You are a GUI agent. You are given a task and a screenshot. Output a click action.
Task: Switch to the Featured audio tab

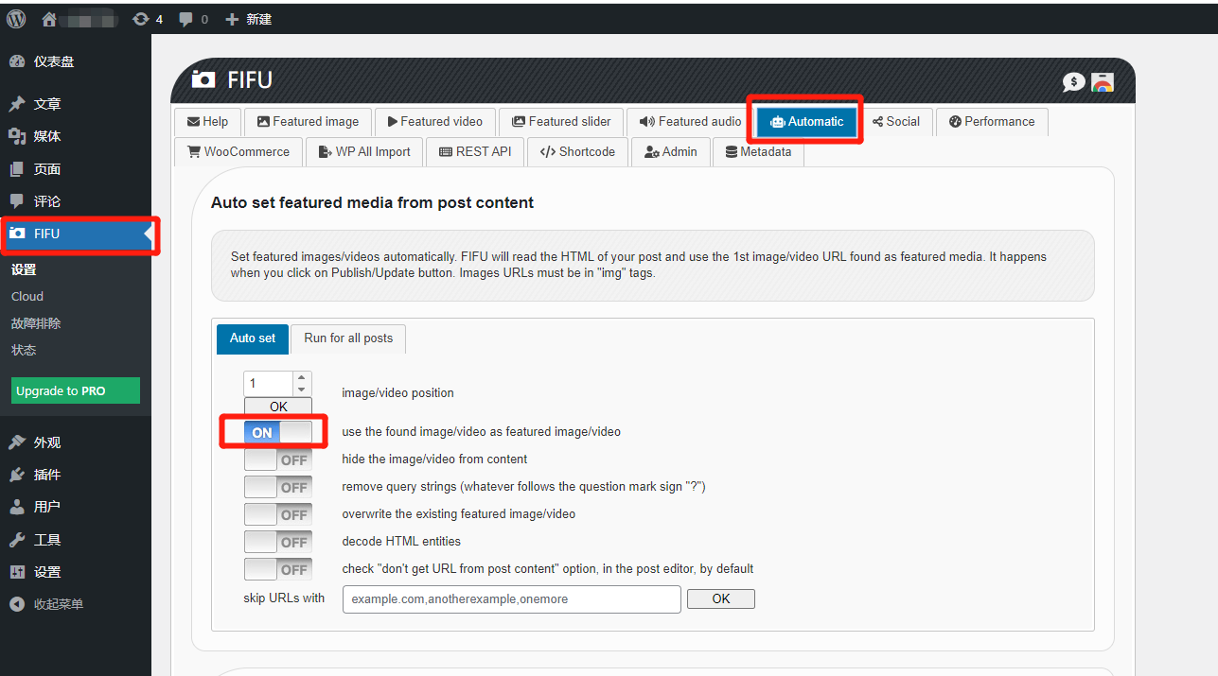[690, 122]
